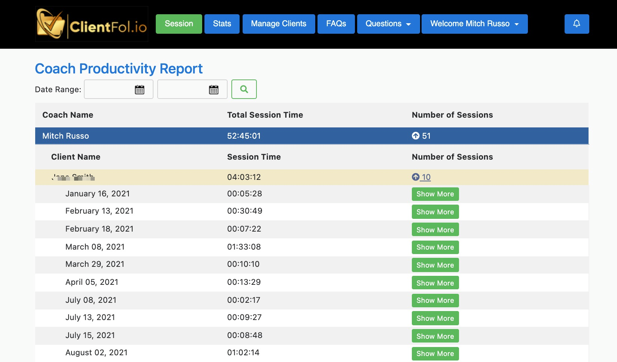Click session duration 00:10:10
This screenshot has width=617, height=362.
(243, 264)
